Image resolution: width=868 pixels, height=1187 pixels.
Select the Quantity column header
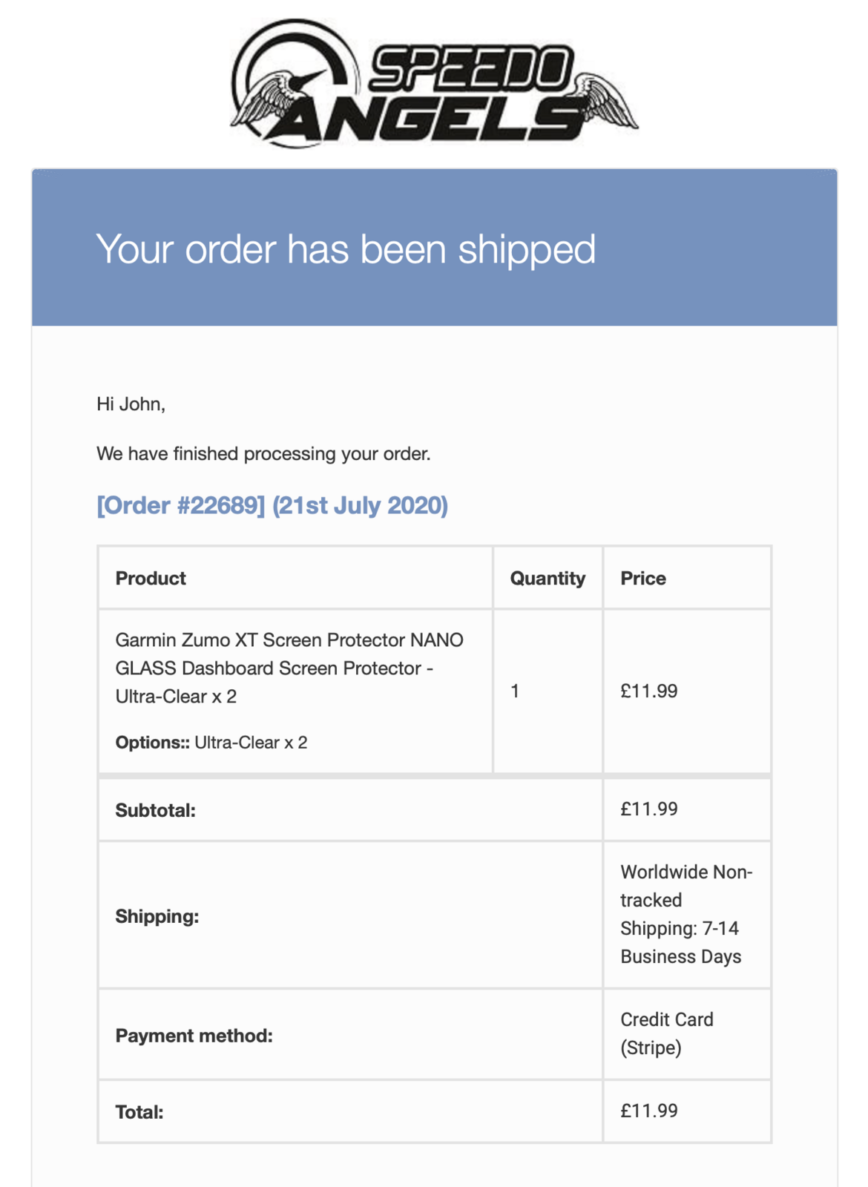(x=548, y=578)
